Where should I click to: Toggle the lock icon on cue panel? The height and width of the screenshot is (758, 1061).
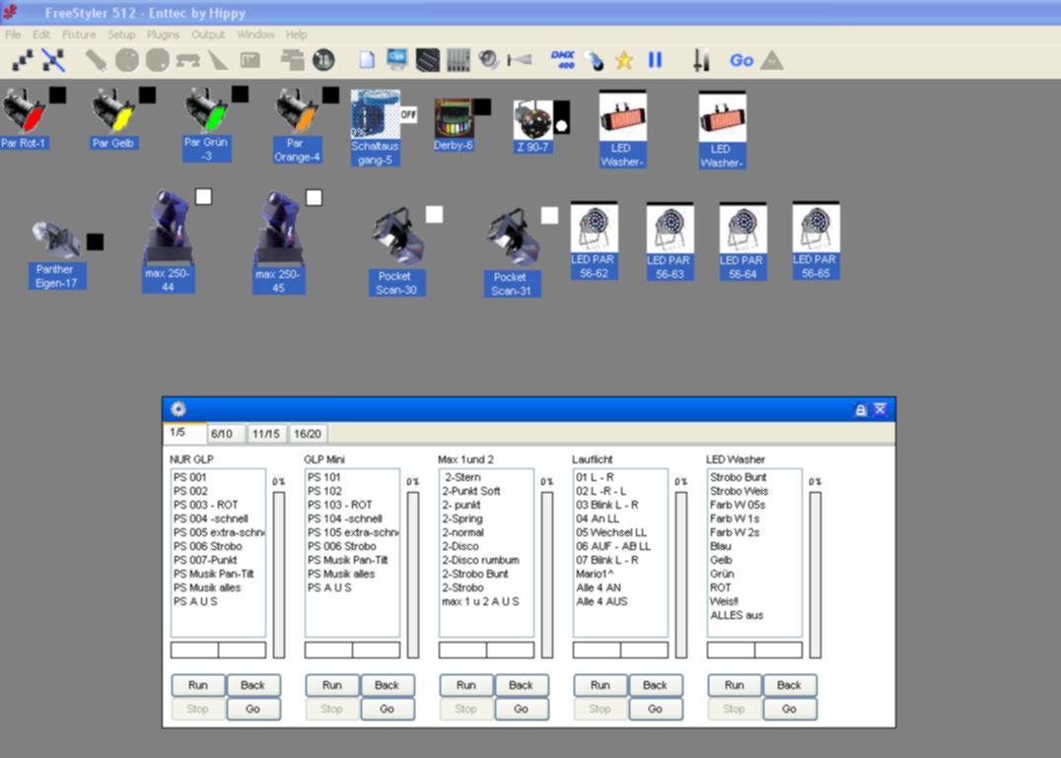click(x=860, y=409)
